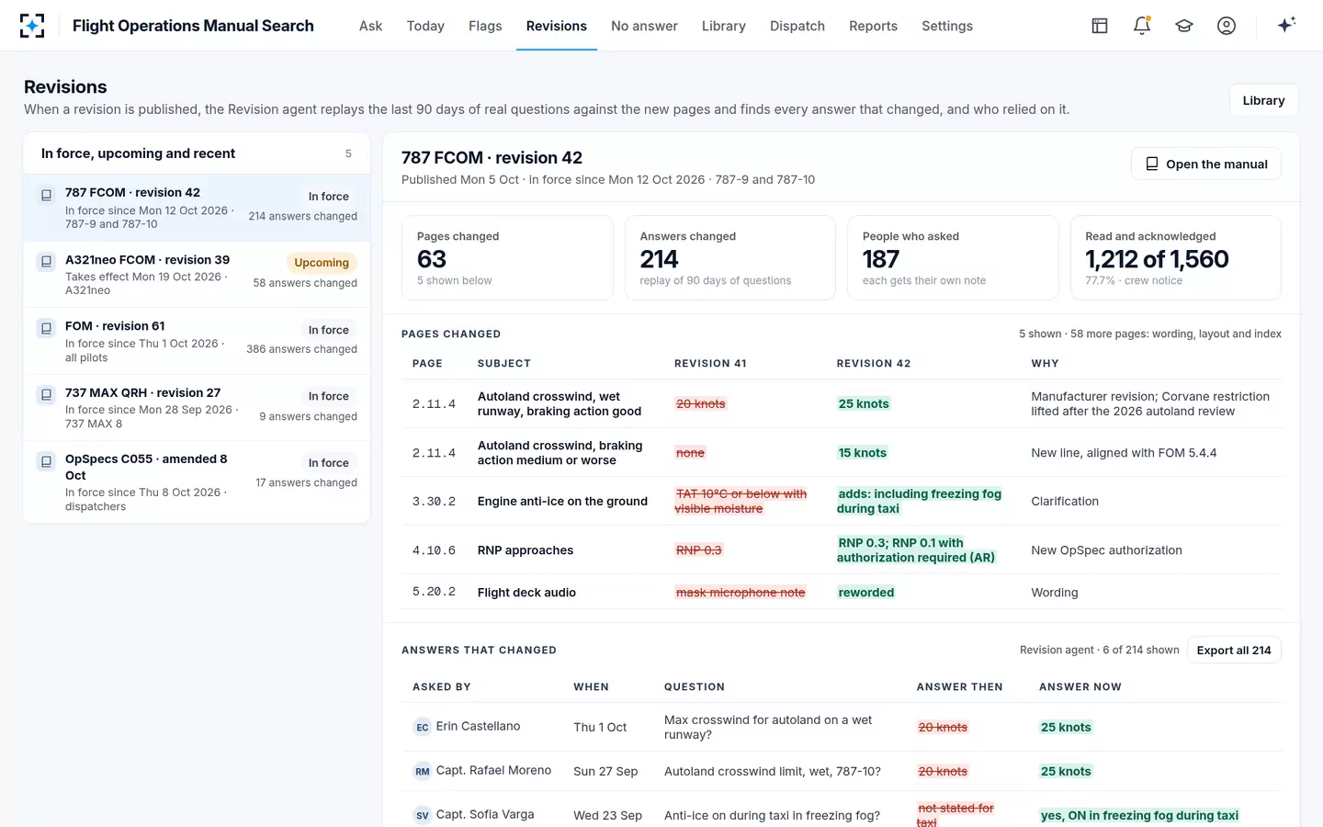Click the SV avatar for Capt. Sofia Varga
Image resolution: width=1323 pixels, height=827 pixels.
[423, 815]
